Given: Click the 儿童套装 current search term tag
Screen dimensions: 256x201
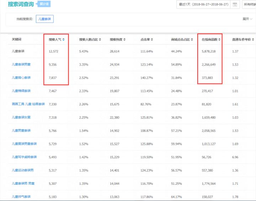Looking at the screenshot, I should point(45,19).
